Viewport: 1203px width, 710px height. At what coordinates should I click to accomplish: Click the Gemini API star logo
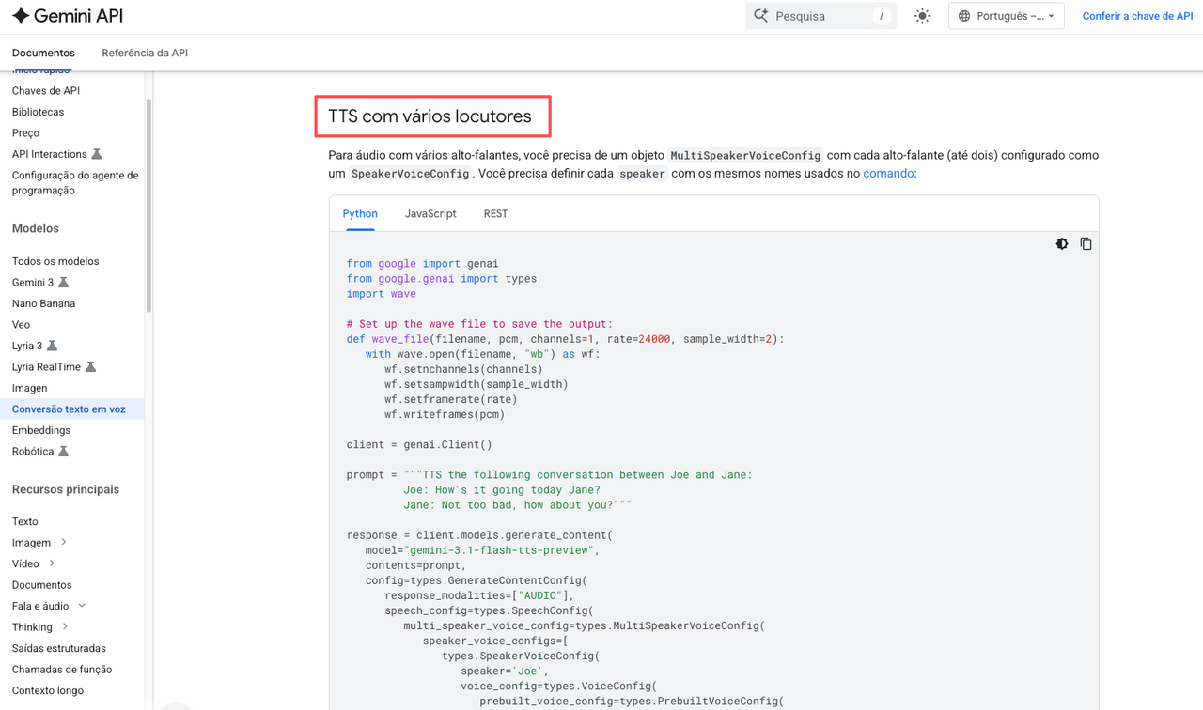[x=21, y=16]
